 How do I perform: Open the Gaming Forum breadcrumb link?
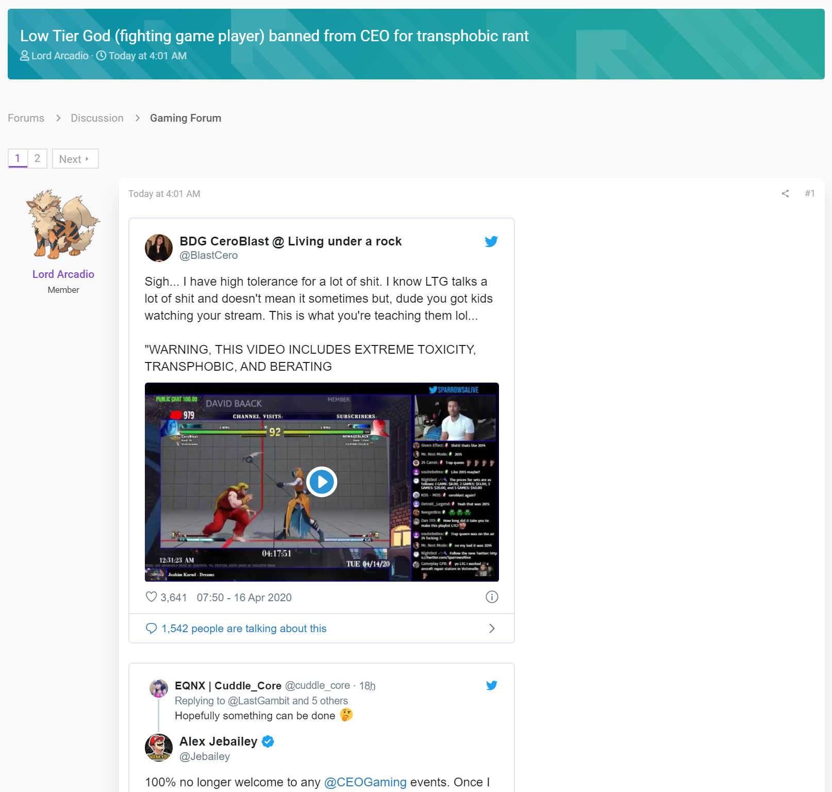(186, 118)
